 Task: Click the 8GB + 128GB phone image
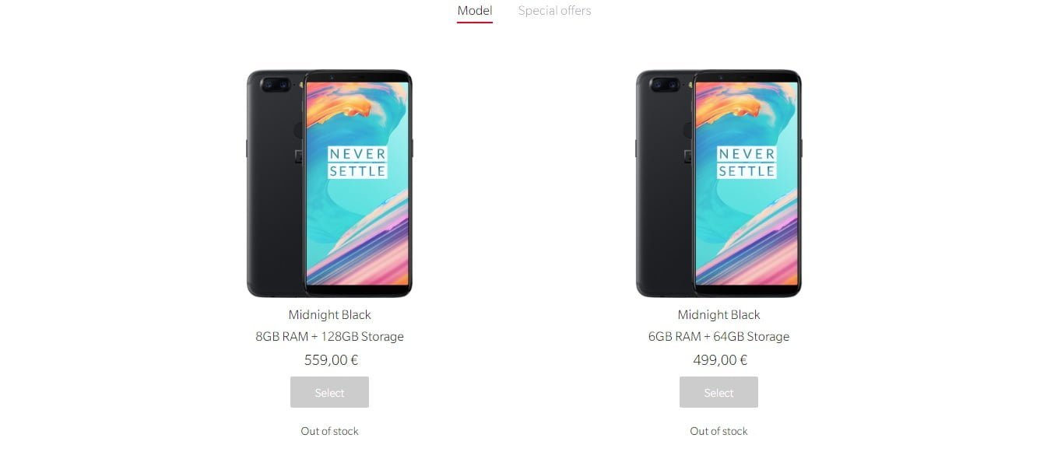(329, 184)
